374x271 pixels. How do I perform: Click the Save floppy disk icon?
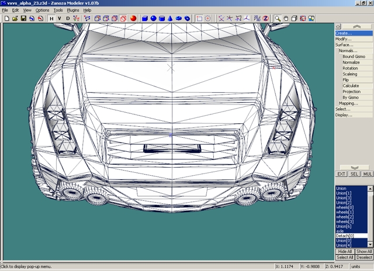23,19
